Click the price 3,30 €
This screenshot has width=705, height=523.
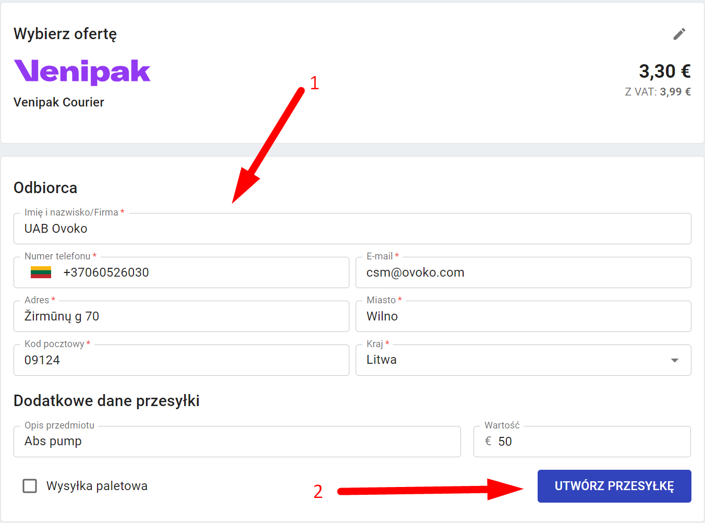point(665,71)
